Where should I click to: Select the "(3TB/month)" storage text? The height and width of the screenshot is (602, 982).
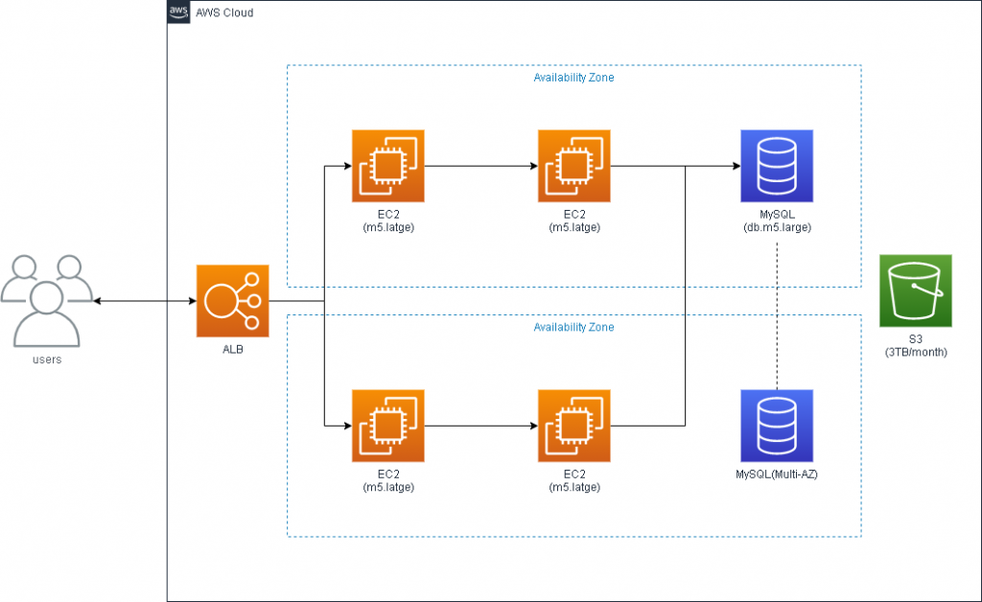tap(916, 353)
